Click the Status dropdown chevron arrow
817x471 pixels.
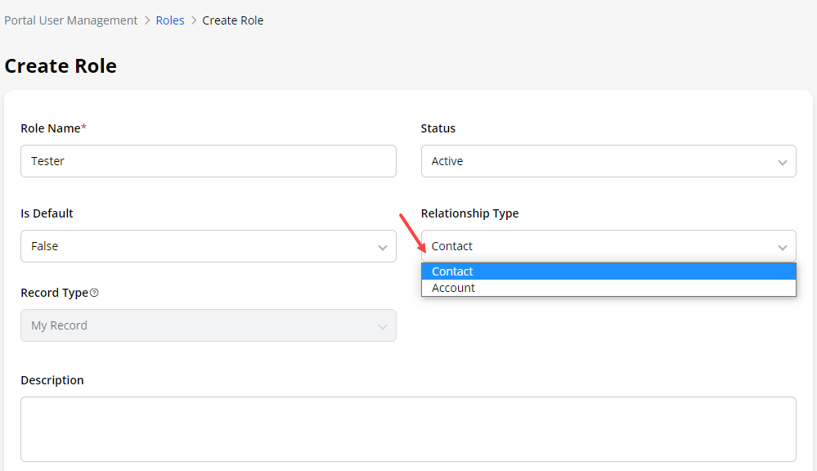[782, 162]
